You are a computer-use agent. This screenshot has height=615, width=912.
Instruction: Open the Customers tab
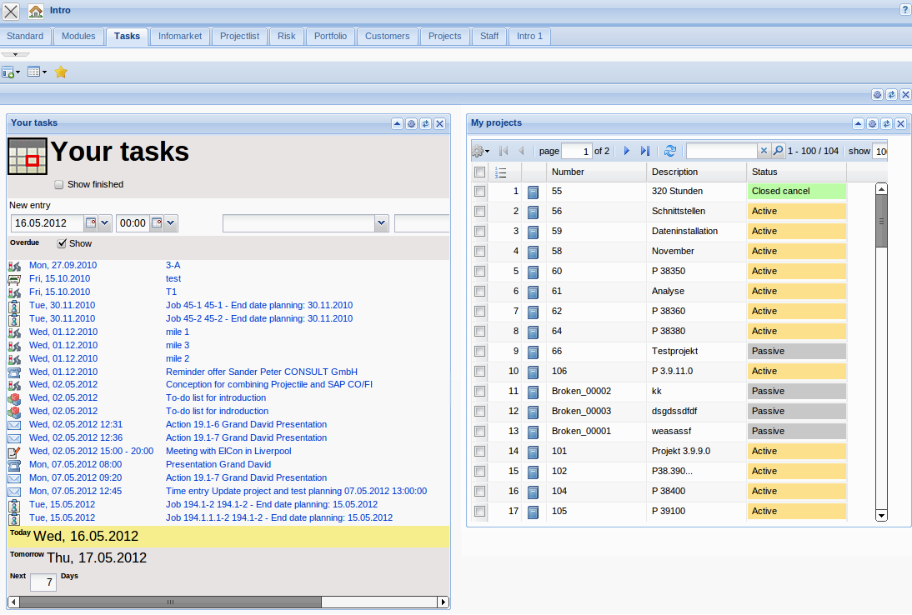point(387,37)
